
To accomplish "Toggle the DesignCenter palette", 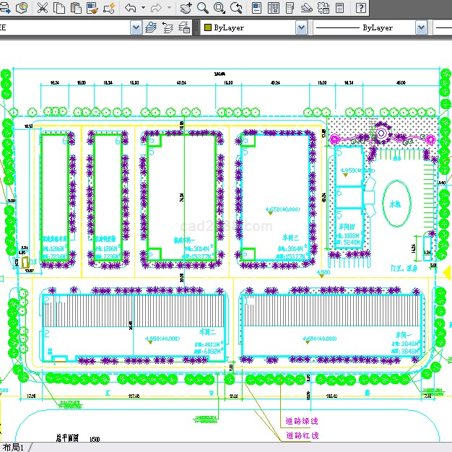I will click(274, 8).
